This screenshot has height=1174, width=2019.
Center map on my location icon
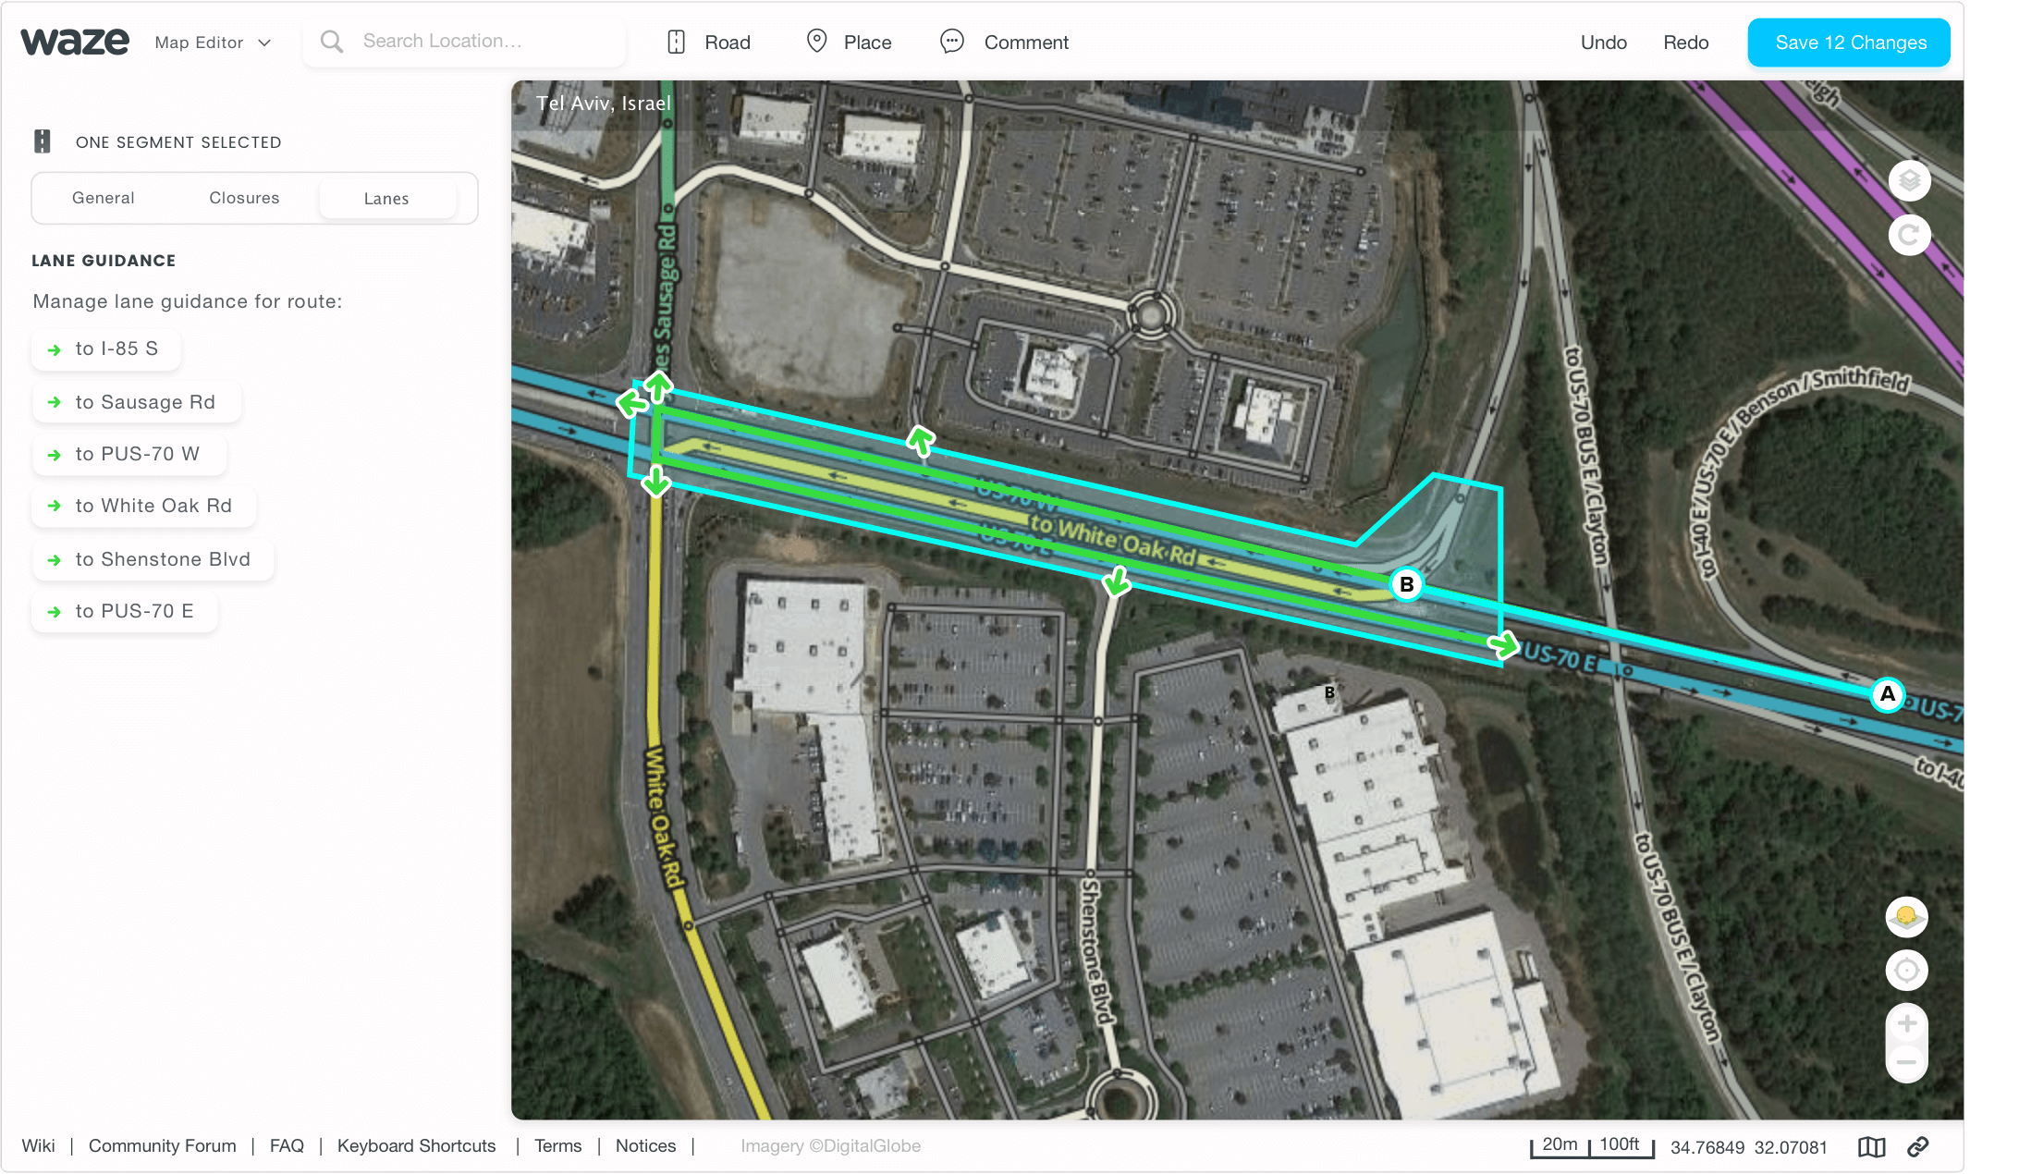pyautogui.click(x=1906, y=971)
